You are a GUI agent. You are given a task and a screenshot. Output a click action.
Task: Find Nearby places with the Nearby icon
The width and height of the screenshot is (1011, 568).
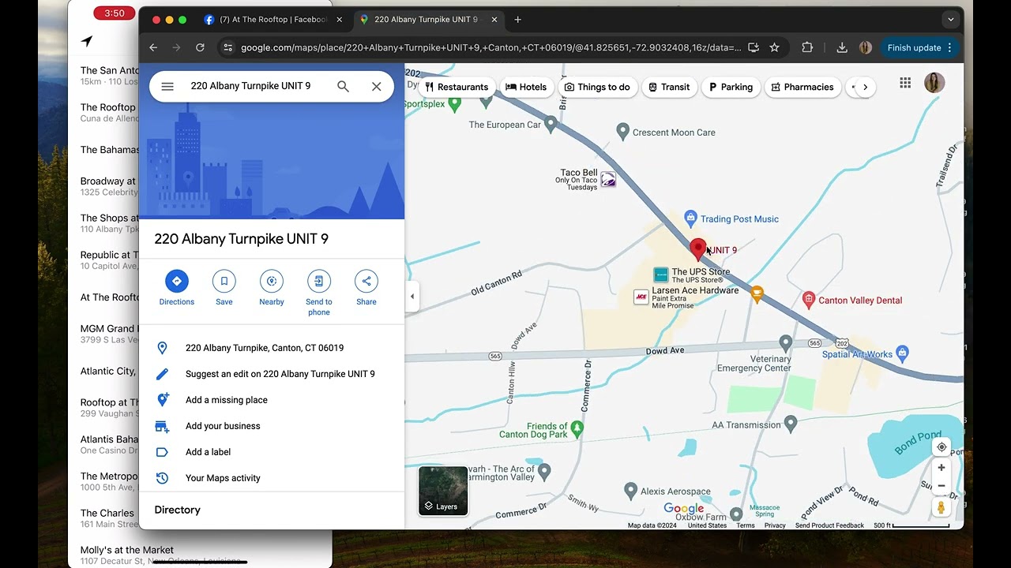click(272, 288)
